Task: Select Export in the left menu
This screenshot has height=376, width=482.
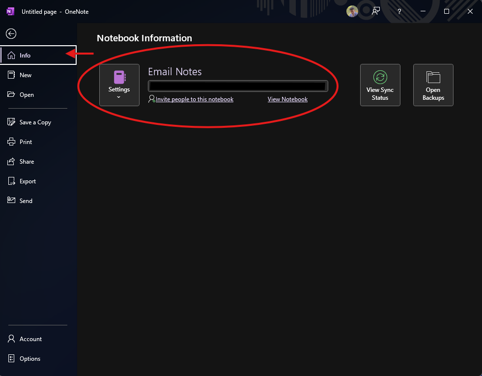Action: coord(28,181)
